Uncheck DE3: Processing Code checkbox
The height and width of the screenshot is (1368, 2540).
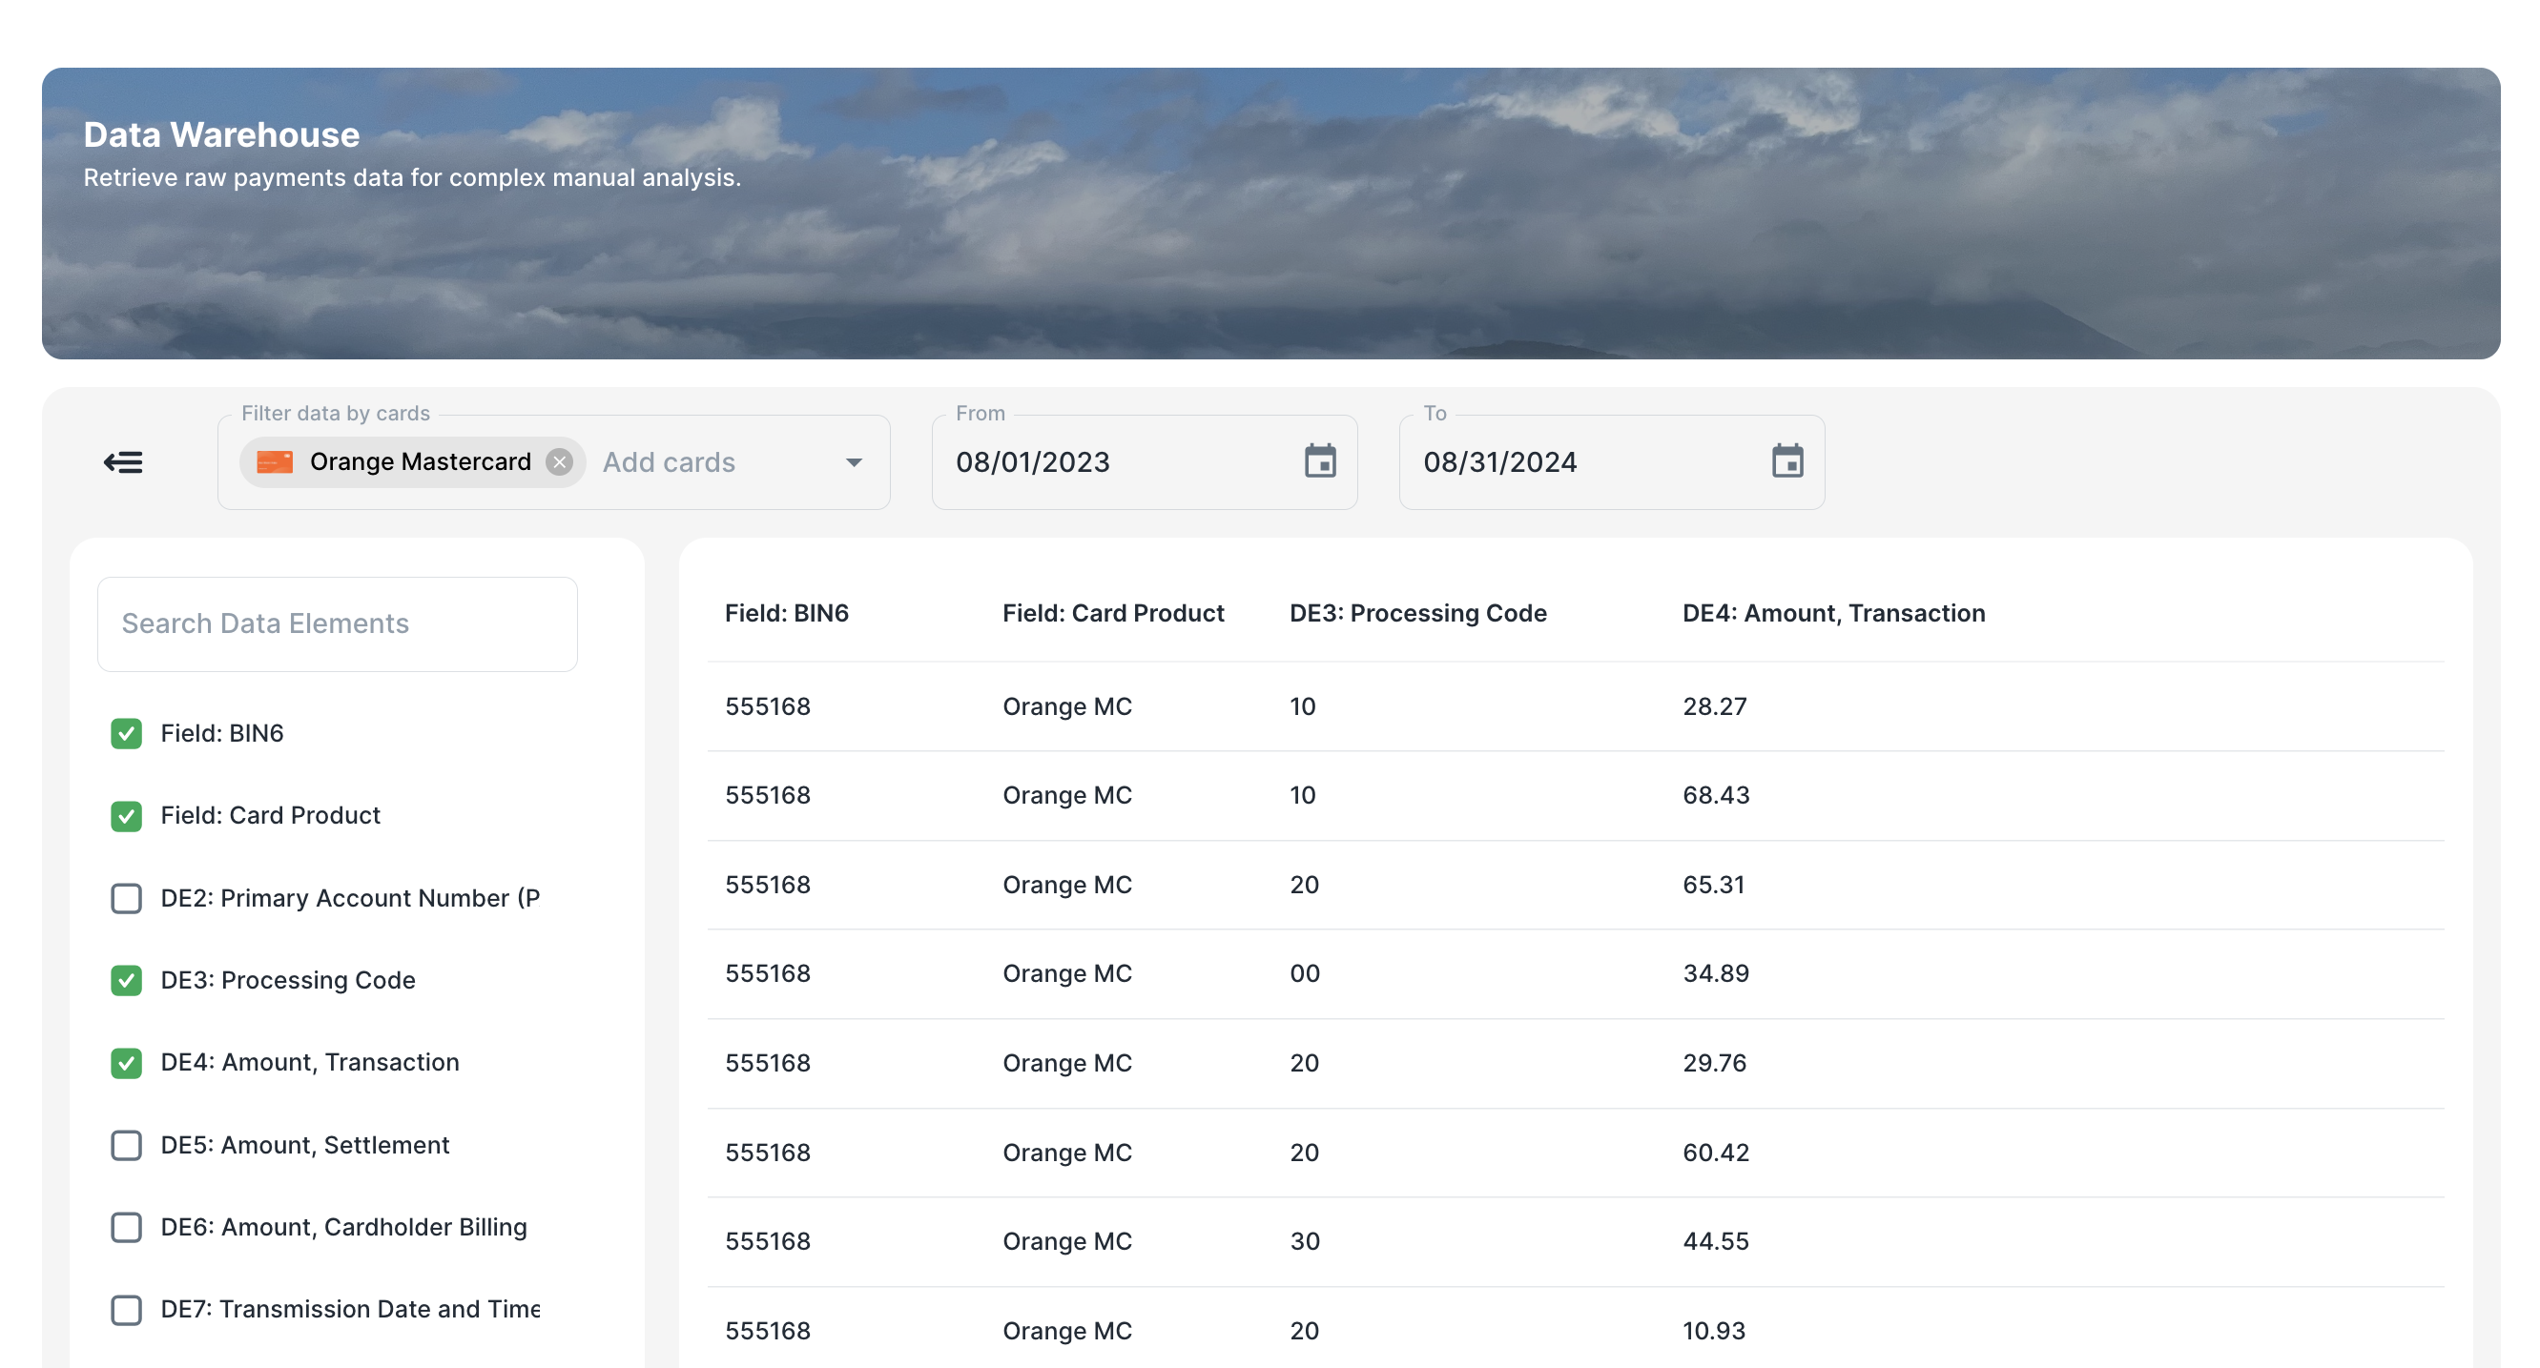click(126, 981)
